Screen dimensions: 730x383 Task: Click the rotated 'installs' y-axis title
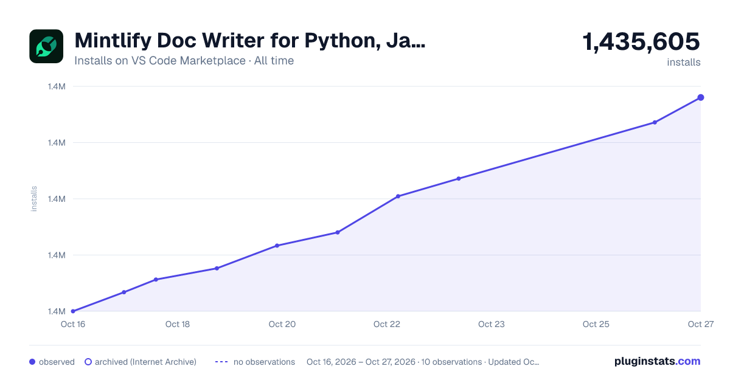point(34,199)
